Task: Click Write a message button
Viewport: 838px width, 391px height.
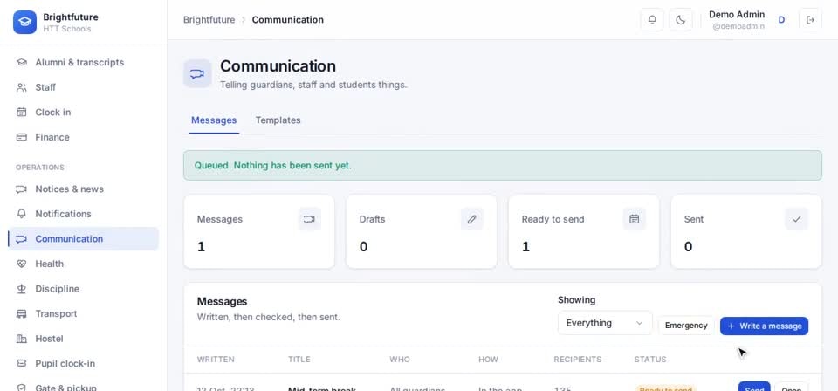Action: tap(765, 326)
